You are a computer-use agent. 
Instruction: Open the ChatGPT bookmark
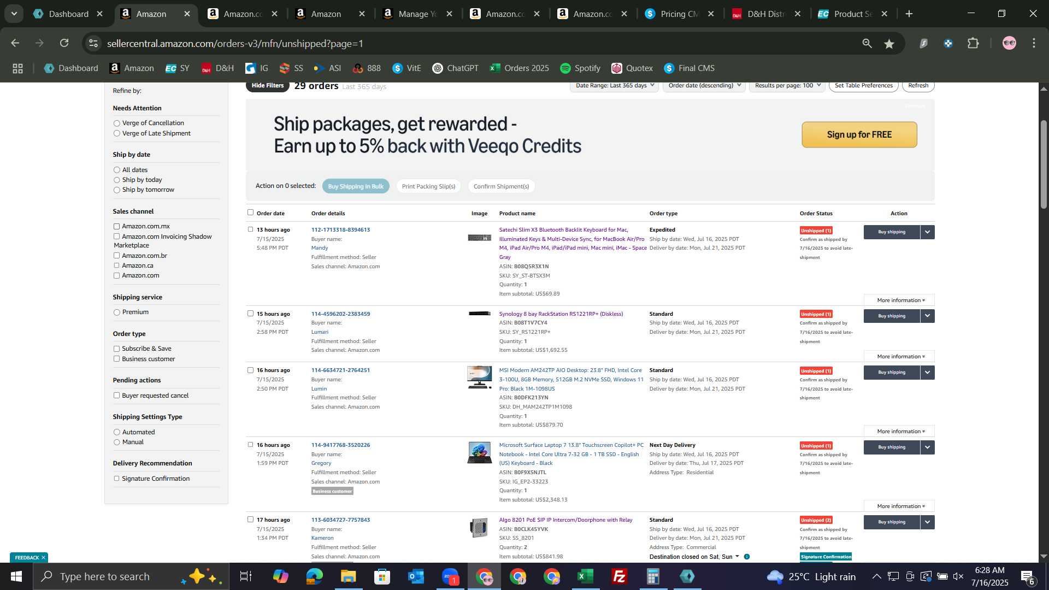(x=455, y=68)
